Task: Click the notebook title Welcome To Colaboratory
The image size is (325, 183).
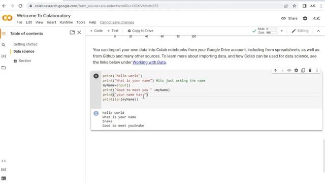Action: tap(44, 16)
